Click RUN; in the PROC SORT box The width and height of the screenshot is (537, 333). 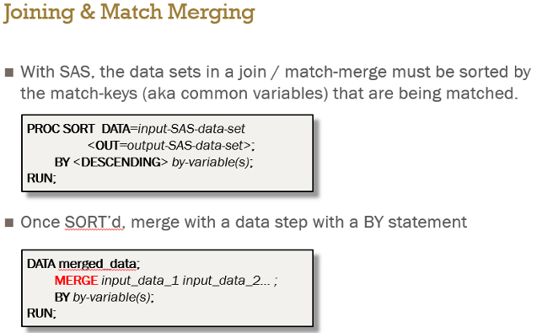click(x=41, y=178)
